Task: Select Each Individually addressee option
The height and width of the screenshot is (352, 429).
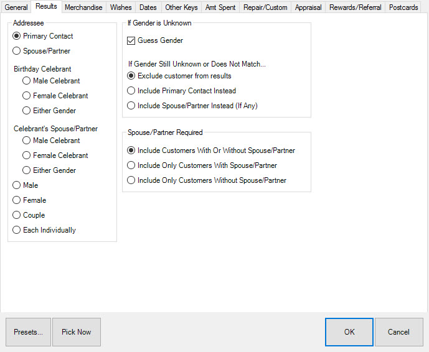Action: 17,230
